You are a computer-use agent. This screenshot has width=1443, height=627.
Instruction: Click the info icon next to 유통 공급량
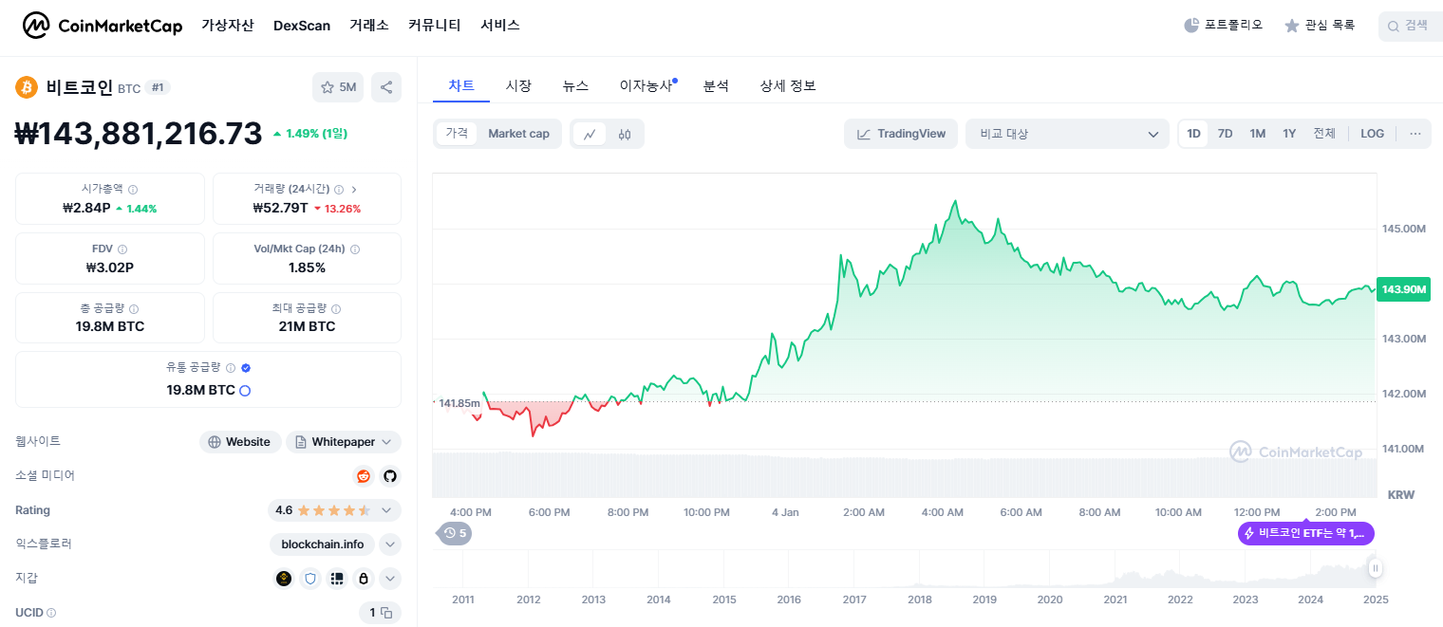pyautogui.click(x=231, y=368)
